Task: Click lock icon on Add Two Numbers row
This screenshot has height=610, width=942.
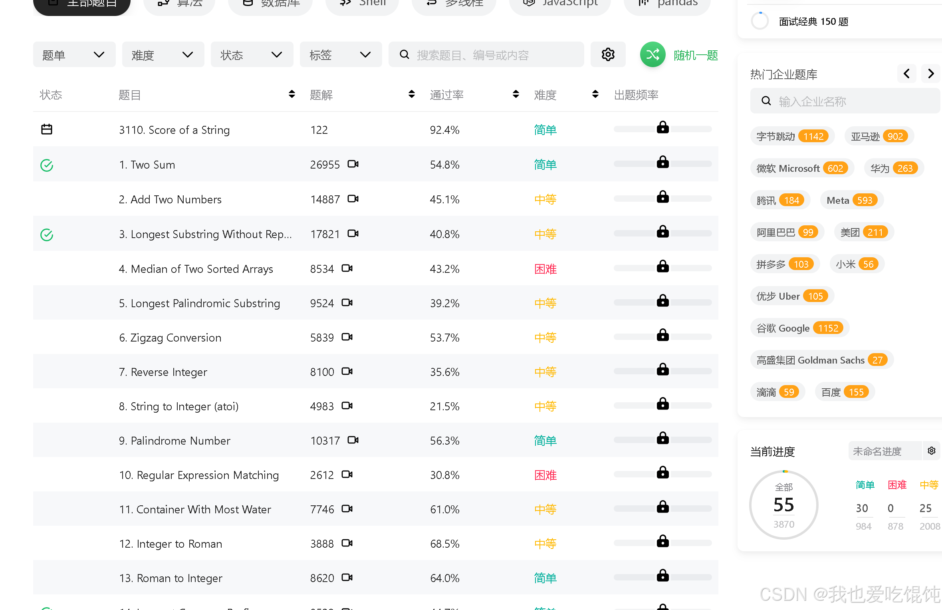Action: (662, 197)
